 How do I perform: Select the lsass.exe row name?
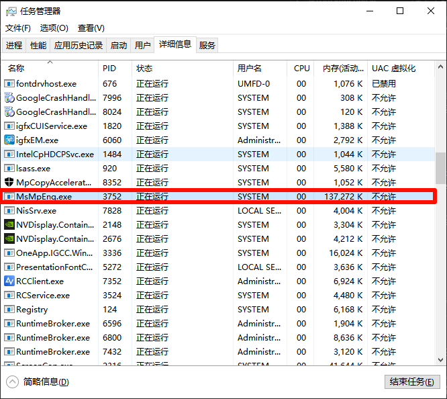click(x=33, y=169)
